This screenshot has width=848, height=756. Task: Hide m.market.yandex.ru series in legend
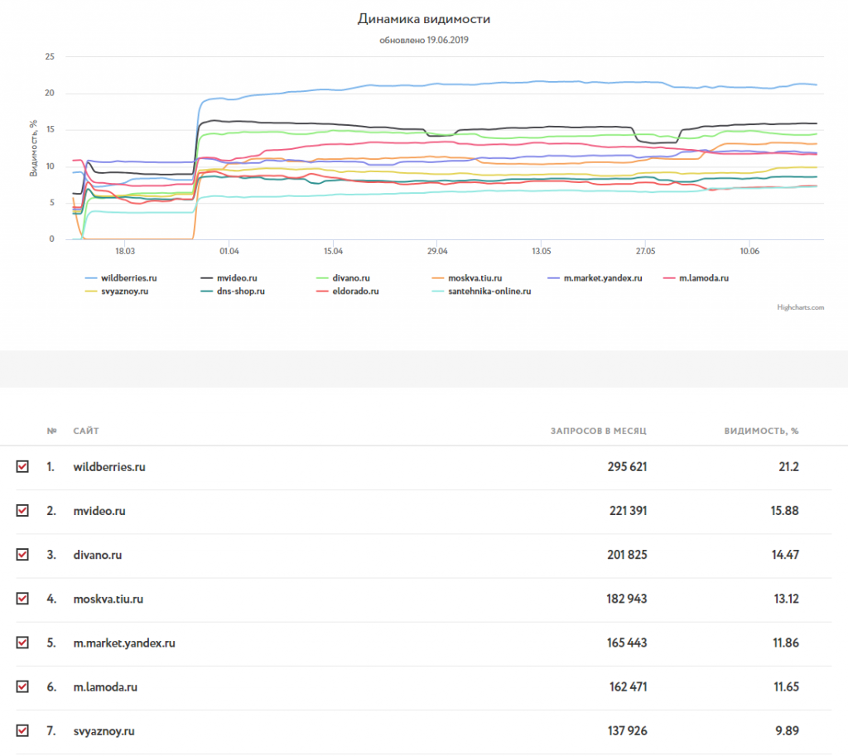tap(602, 278)
